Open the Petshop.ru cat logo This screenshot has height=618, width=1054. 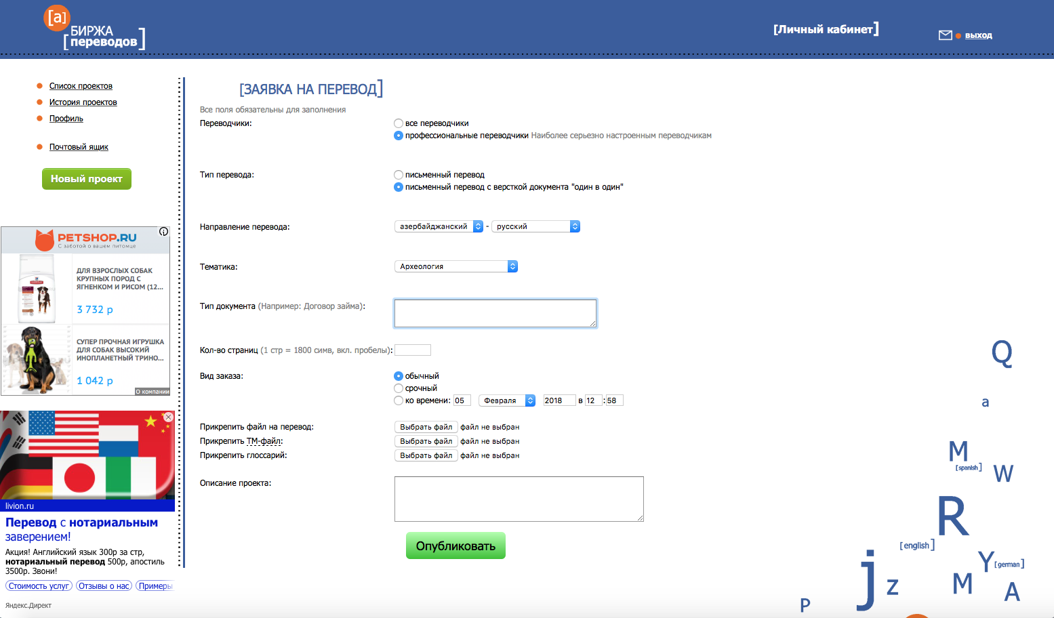tap(45, 240)
